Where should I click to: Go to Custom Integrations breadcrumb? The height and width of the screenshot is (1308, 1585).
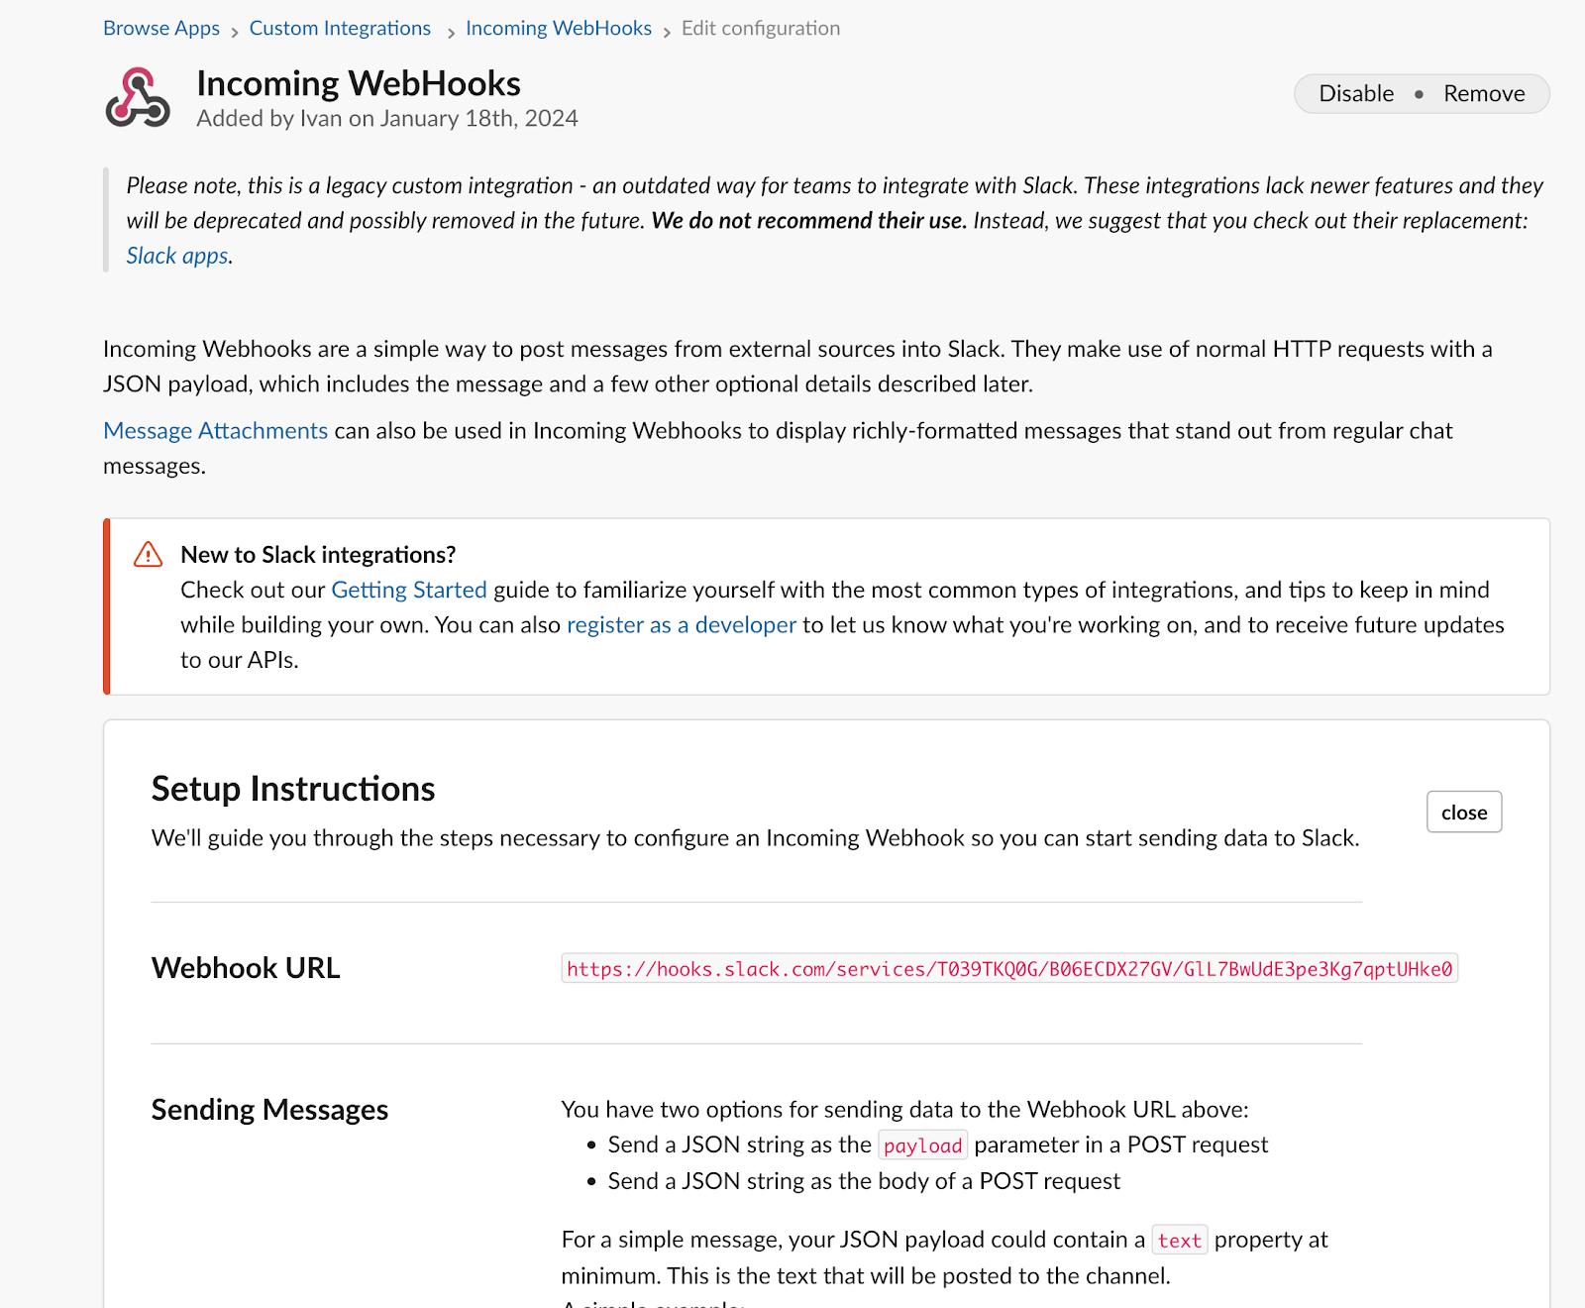click(340, 28)
